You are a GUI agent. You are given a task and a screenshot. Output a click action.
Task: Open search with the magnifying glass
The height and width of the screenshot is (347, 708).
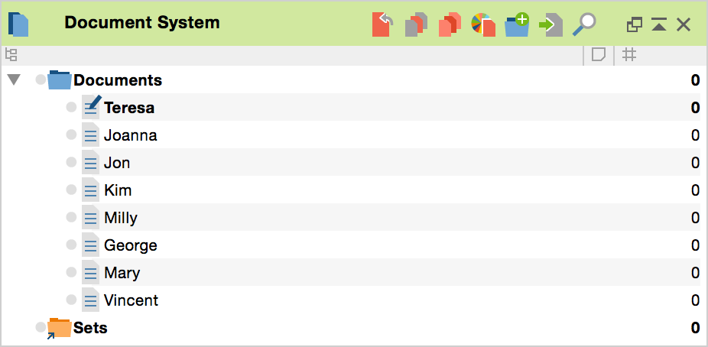click(x=584, y=24)
